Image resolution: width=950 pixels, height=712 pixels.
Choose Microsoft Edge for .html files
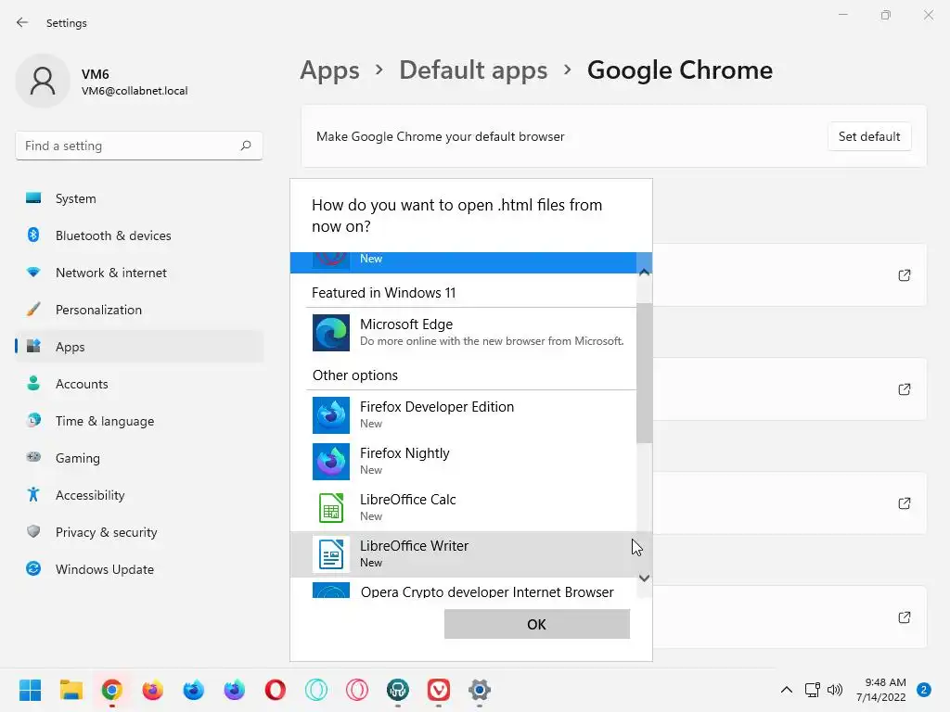(464, 333)
